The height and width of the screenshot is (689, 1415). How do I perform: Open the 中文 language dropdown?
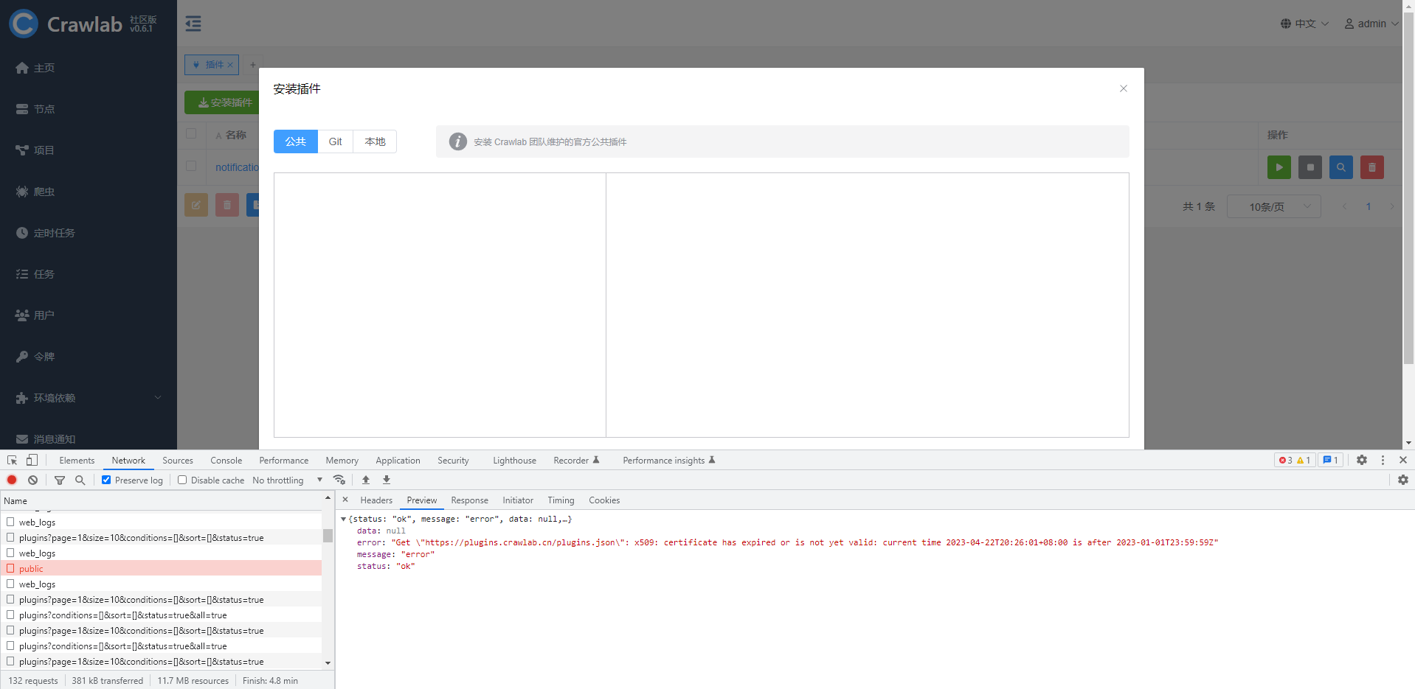[1303, 23]
